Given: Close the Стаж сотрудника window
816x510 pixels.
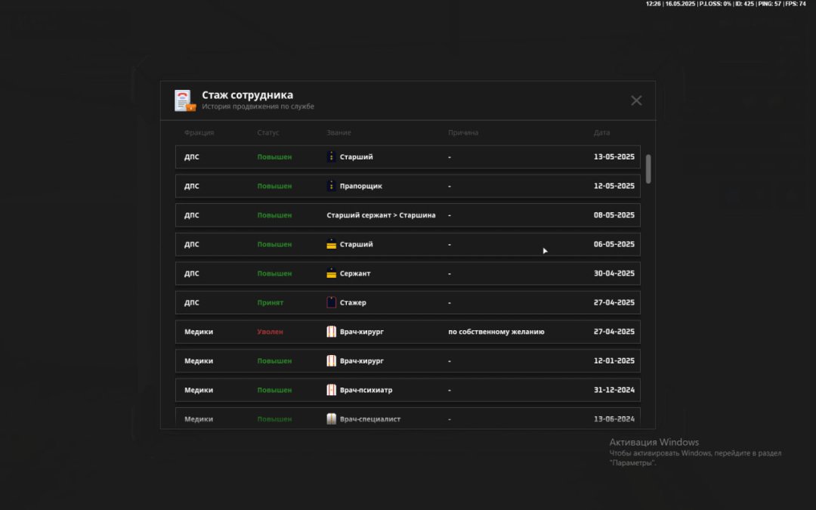Looking at the screenshot, I should [x=636, y=100].
